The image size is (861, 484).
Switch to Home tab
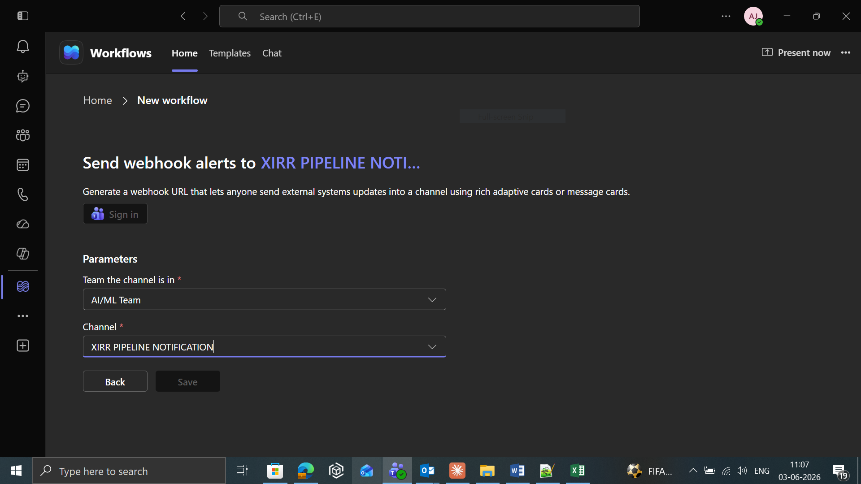click(185, 53)
